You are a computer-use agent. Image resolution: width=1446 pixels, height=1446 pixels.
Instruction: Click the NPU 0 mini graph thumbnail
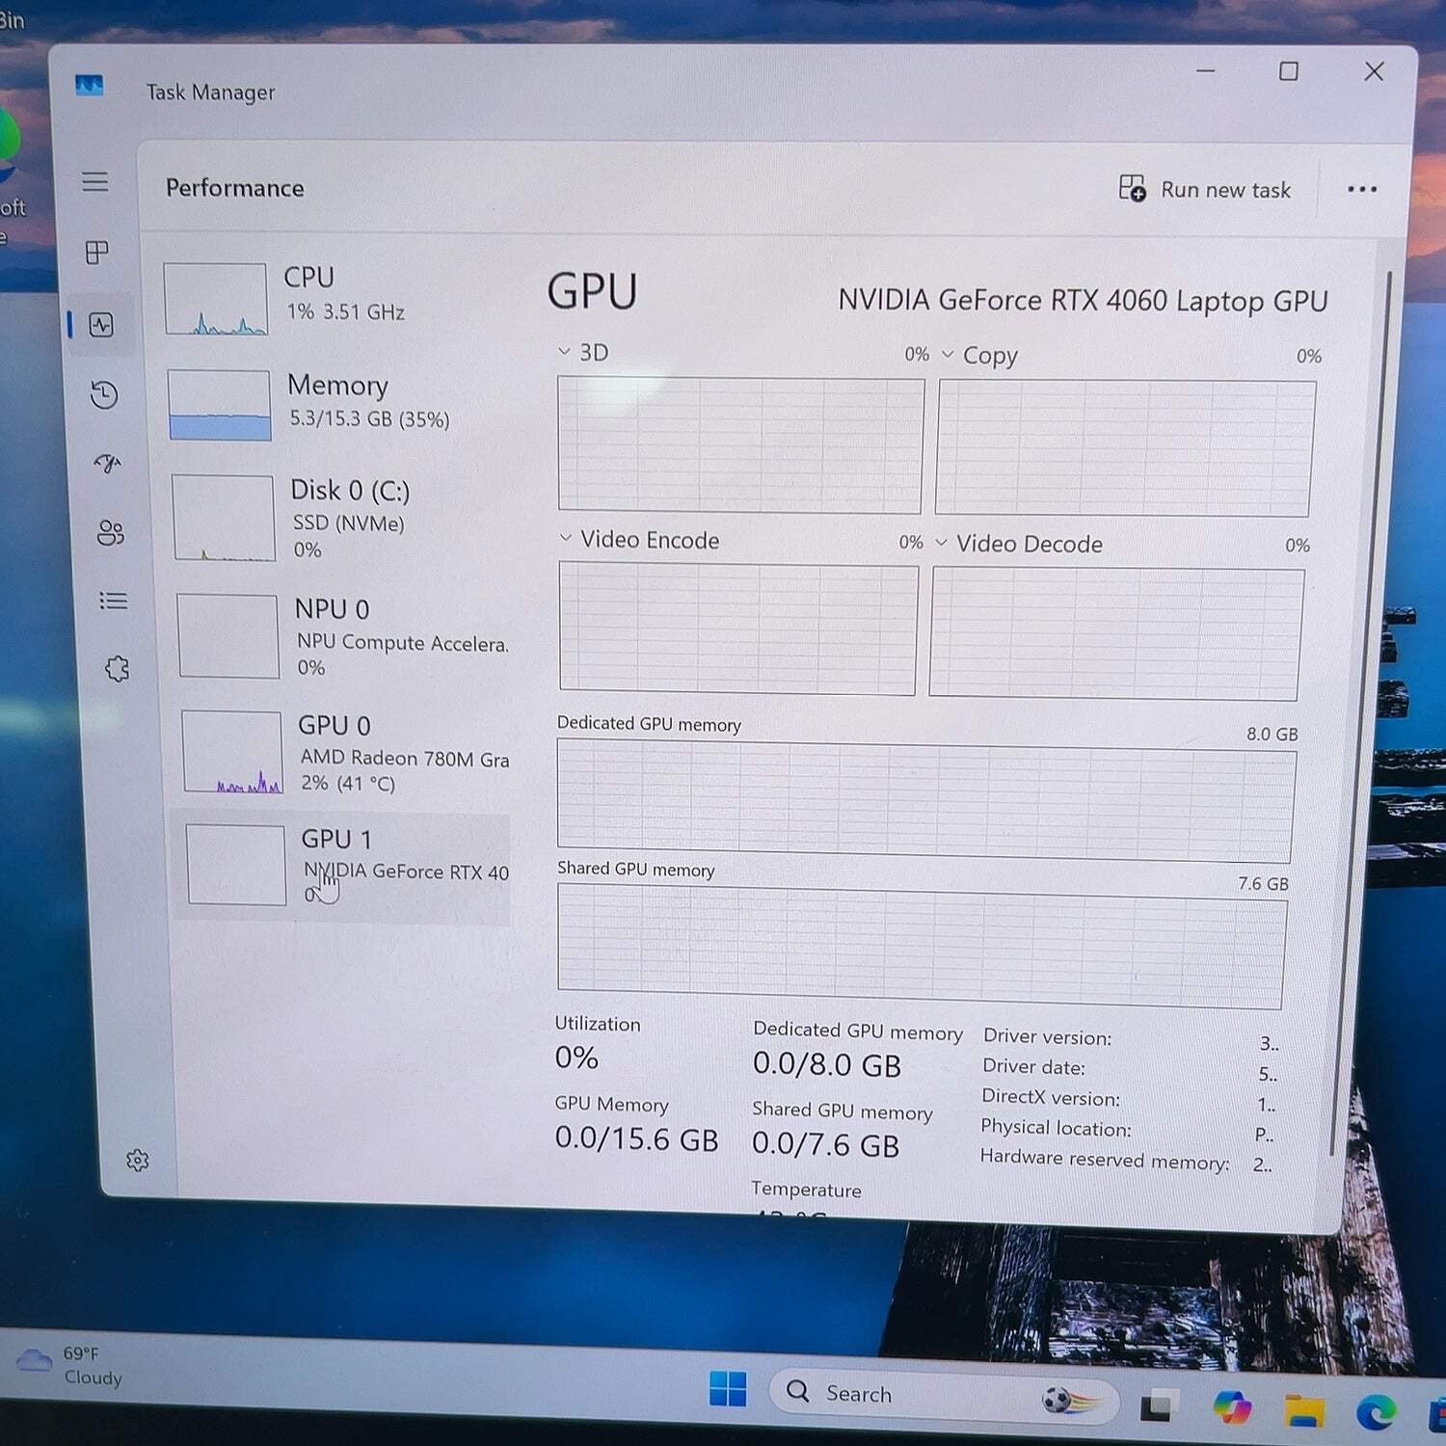click(228, 636)
